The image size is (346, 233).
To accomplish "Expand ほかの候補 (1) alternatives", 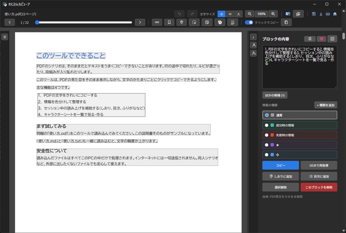I will (275, 95).
